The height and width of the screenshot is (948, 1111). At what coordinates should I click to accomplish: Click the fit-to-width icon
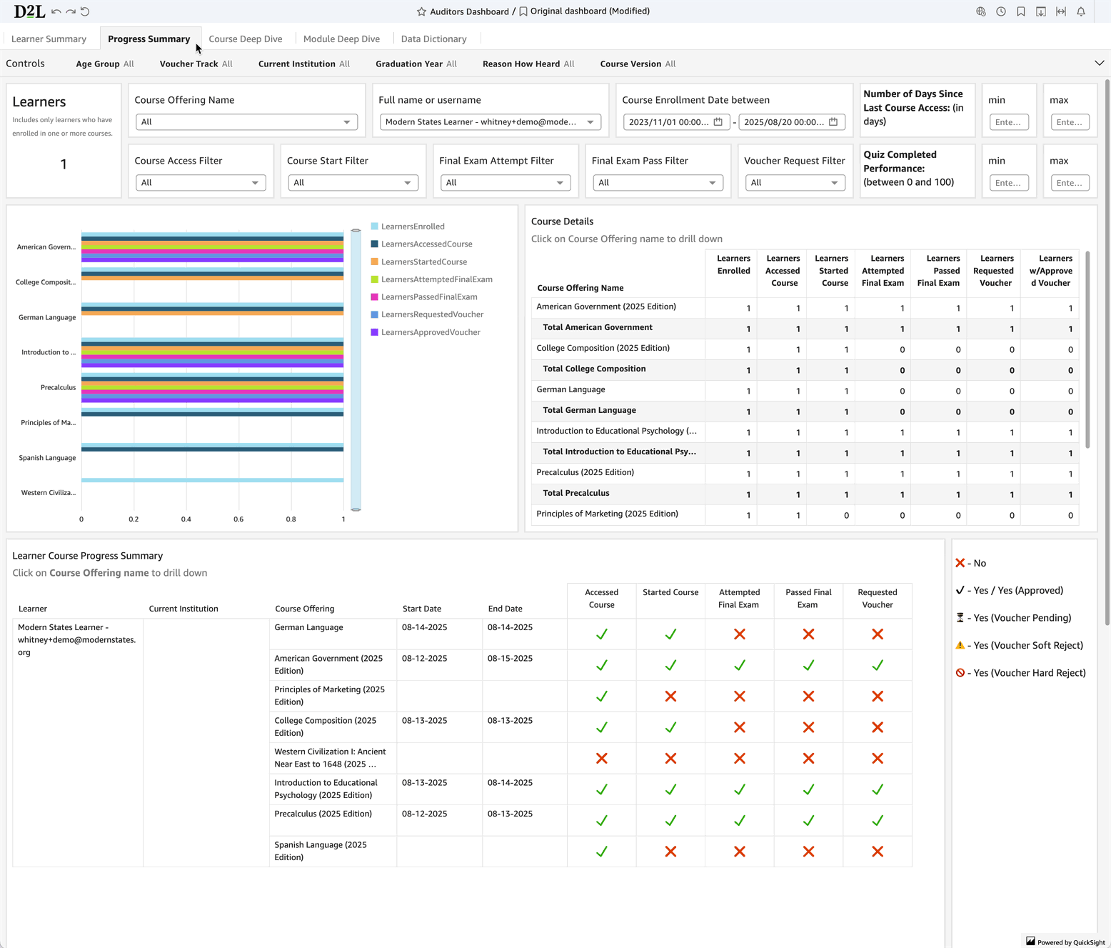click(x=1061, y=11)
